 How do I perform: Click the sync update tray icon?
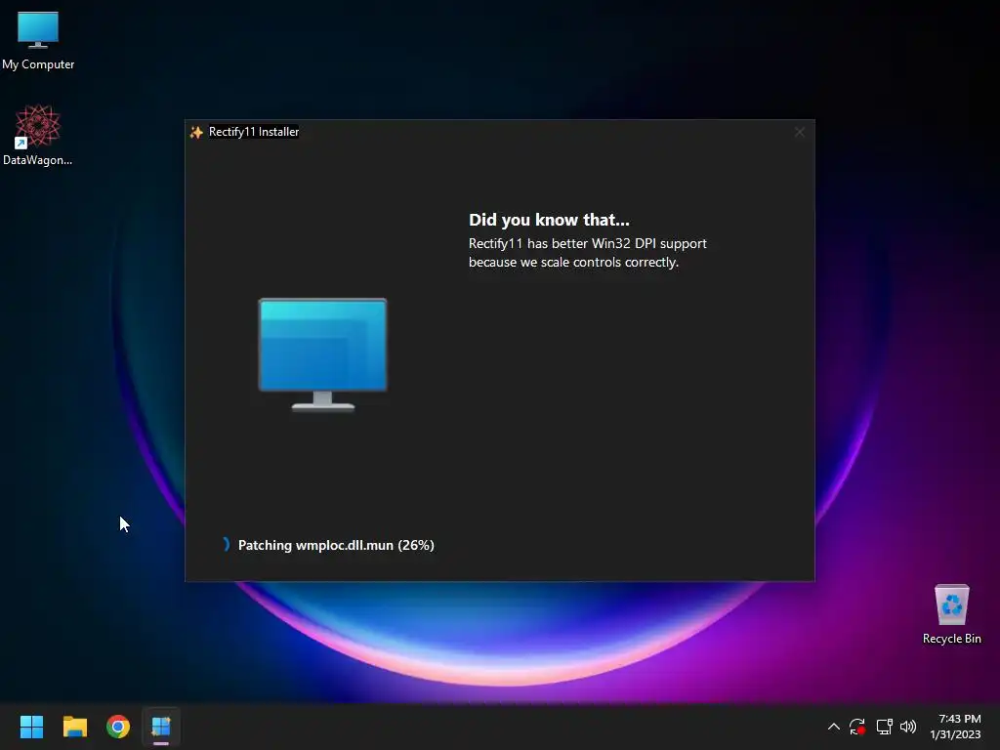click(x=857, y=727)
